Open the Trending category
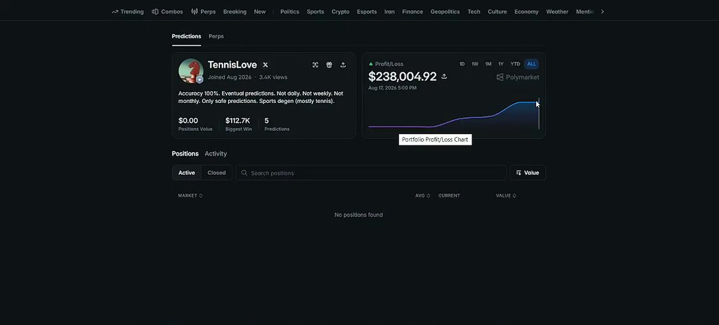The image size is (719, 325). pyautogui.click(x=128, y=11)
